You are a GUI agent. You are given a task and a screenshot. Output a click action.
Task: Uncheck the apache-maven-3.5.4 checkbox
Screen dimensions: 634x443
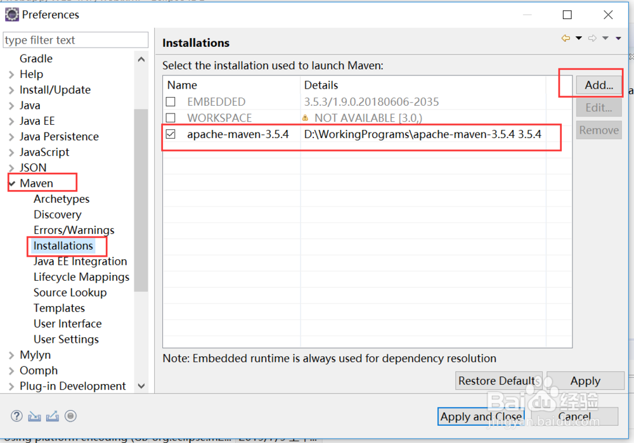[x=171, y=134]
